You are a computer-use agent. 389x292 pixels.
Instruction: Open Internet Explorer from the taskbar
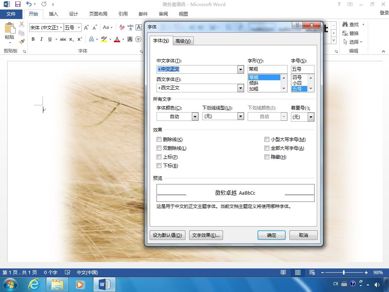click(34, 284)
